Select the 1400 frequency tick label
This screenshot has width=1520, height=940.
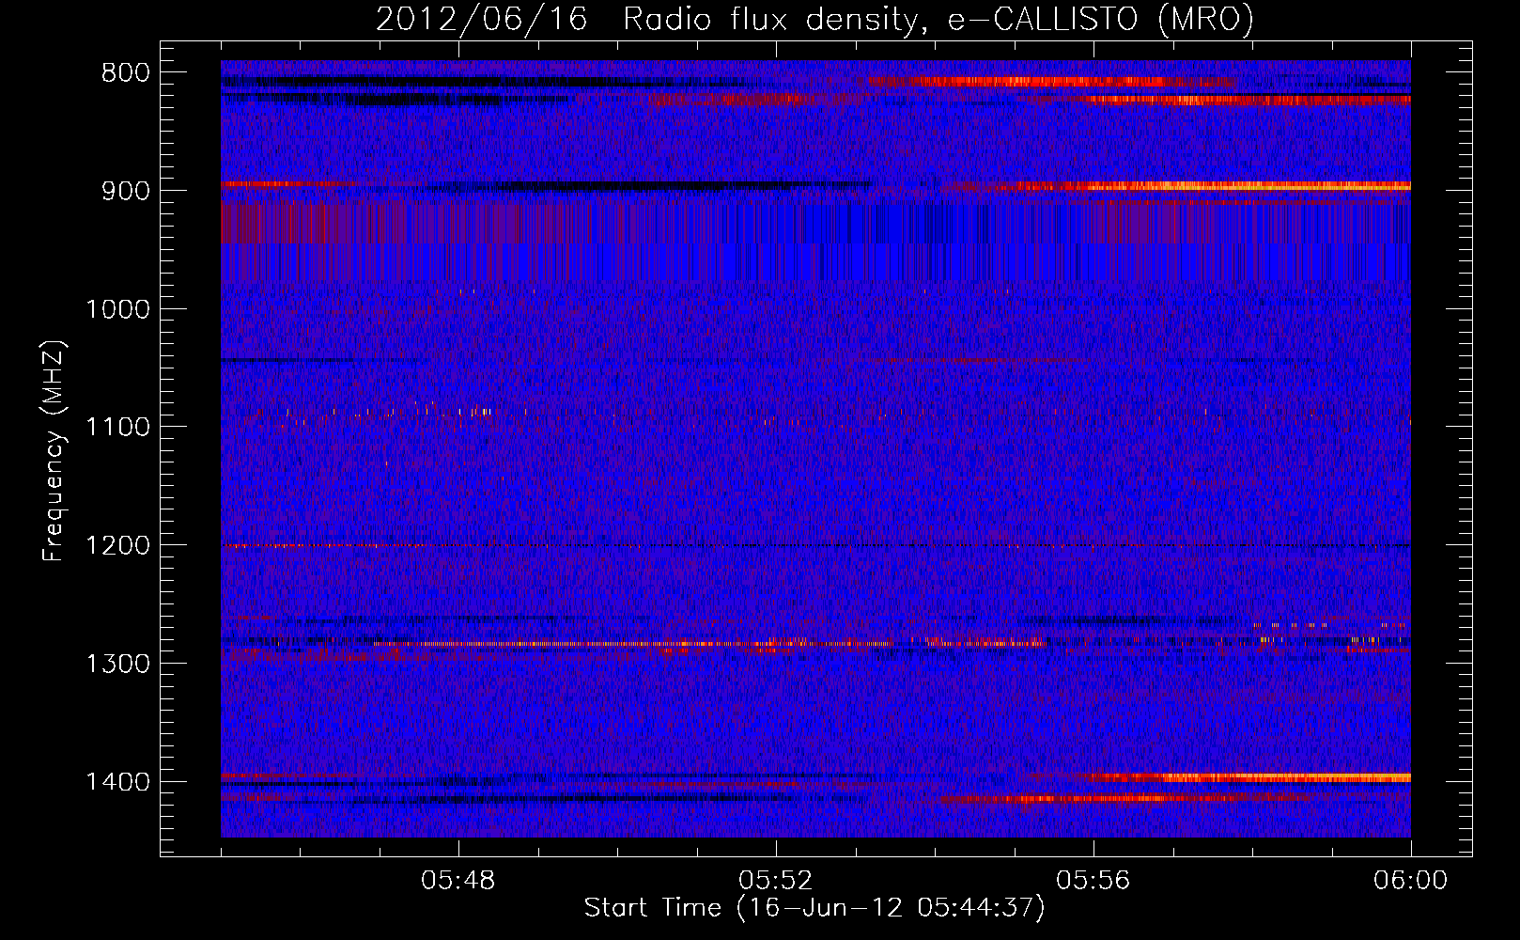click(117, 782)
